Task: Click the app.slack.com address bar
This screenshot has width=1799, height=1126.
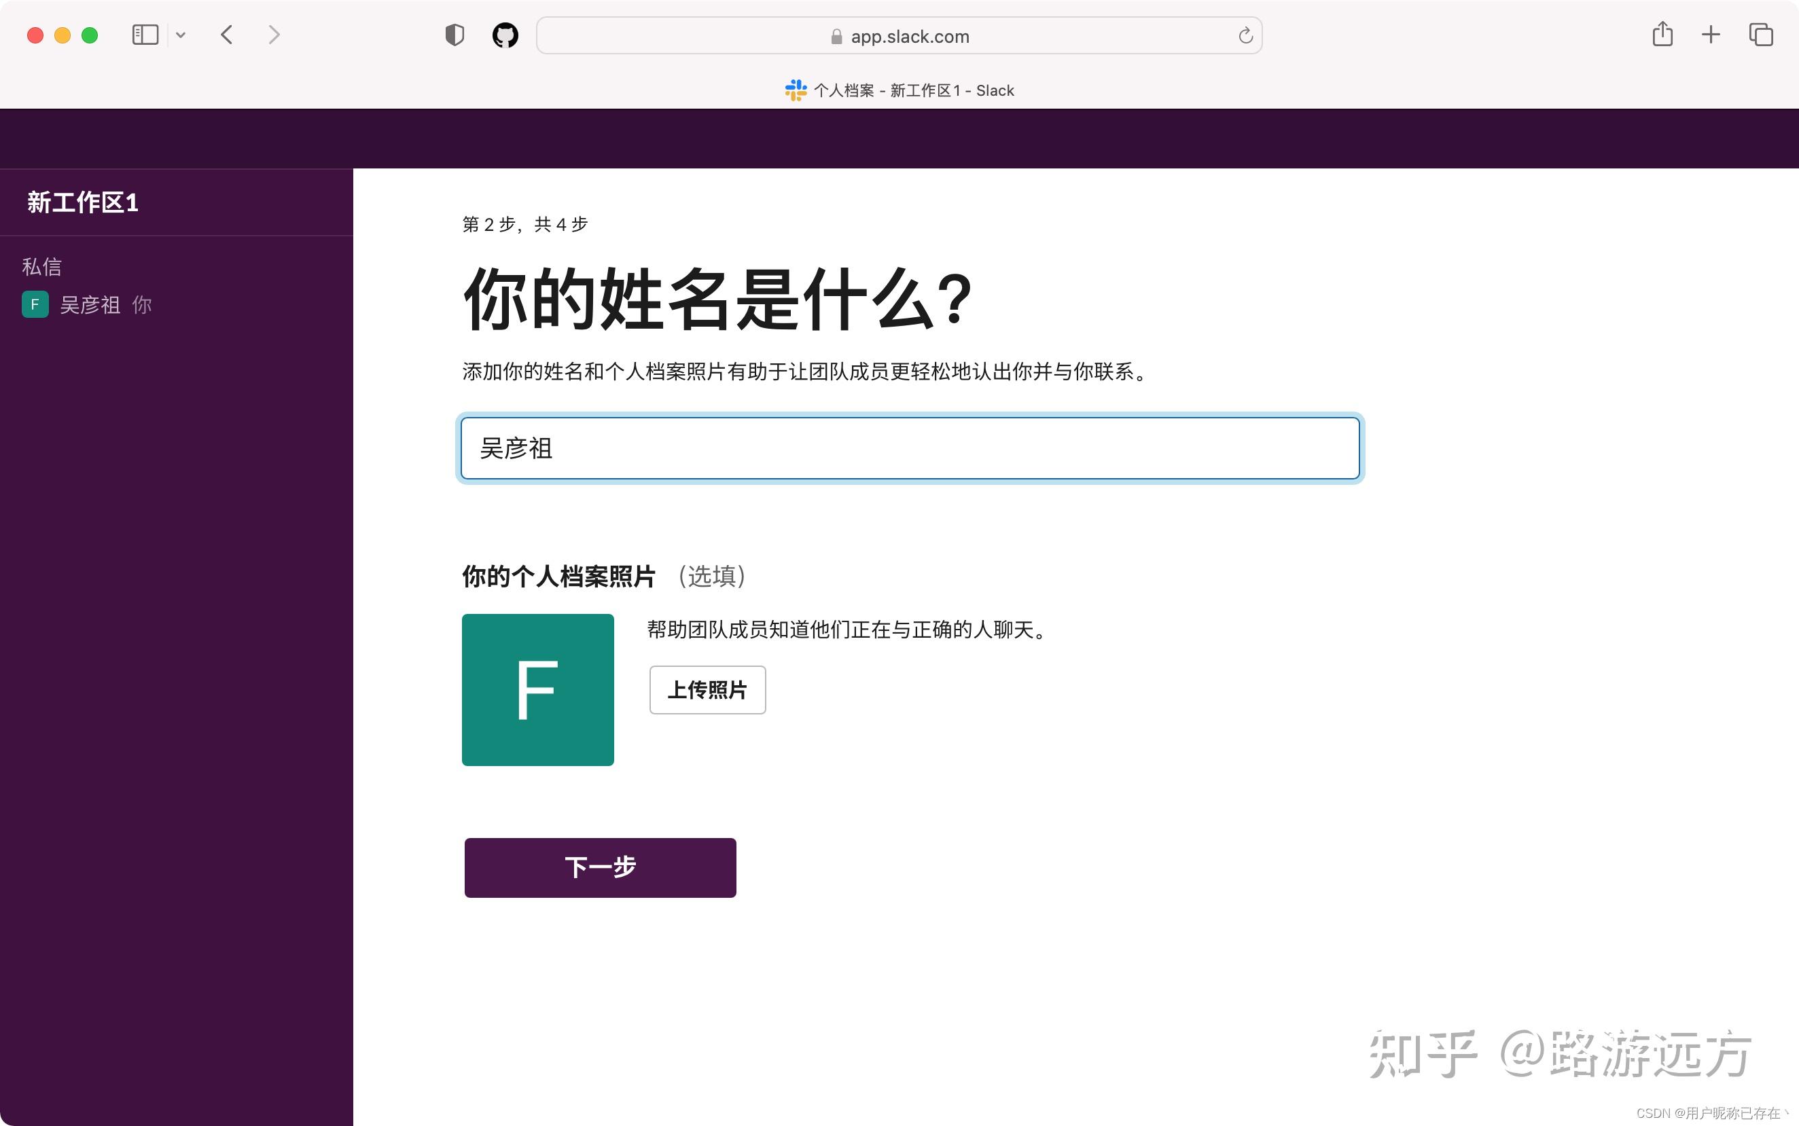Action: coord(898,37)
